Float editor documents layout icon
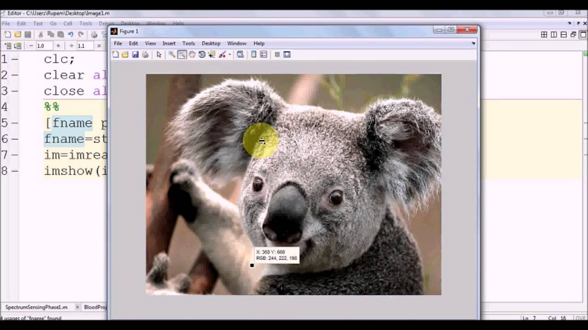The image size is (588, 330). (573, 34)
